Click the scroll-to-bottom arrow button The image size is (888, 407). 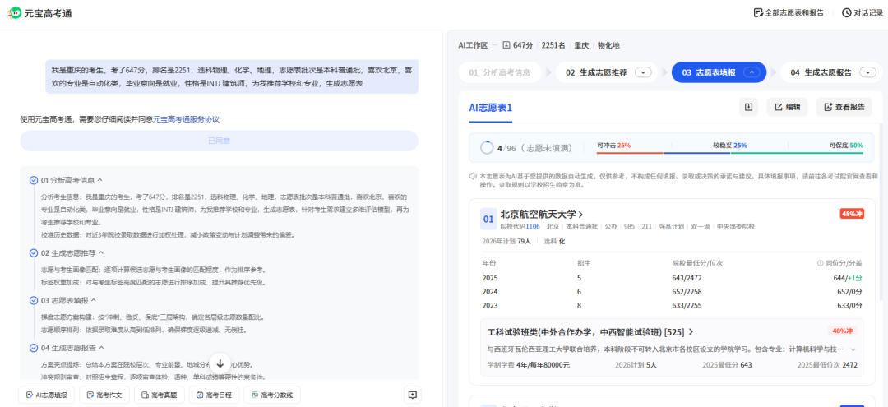[220, 363]
